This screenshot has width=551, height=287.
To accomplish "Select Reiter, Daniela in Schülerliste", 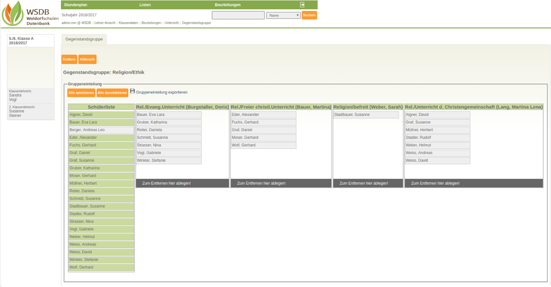I will [x=101, y=191].
